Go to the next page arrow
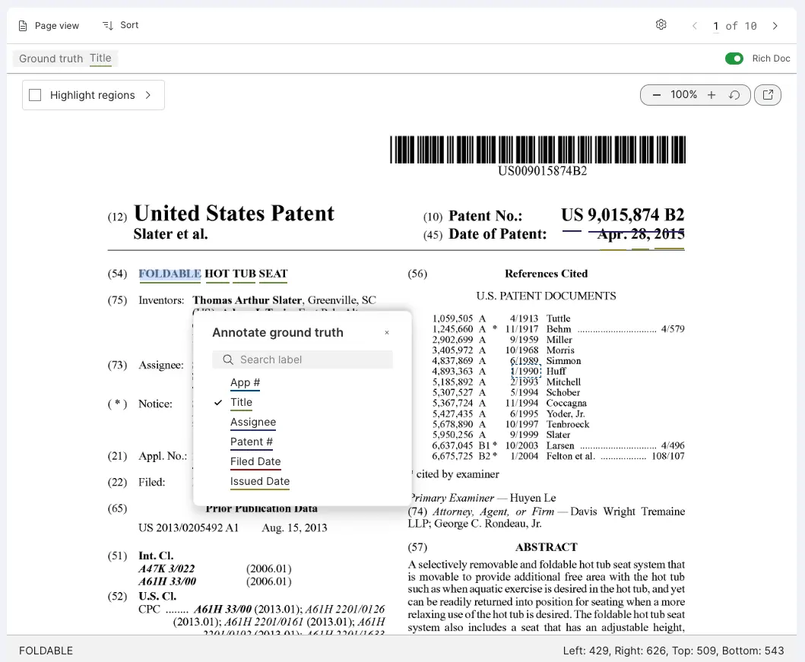This screenshot has height=662, width=805. click(x=775, y=26)
